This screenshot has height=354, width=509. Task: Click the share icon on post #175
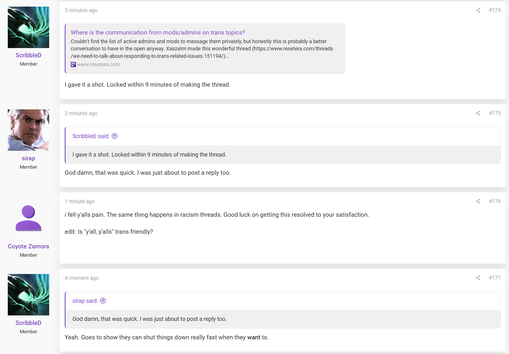tap(478, 113)
